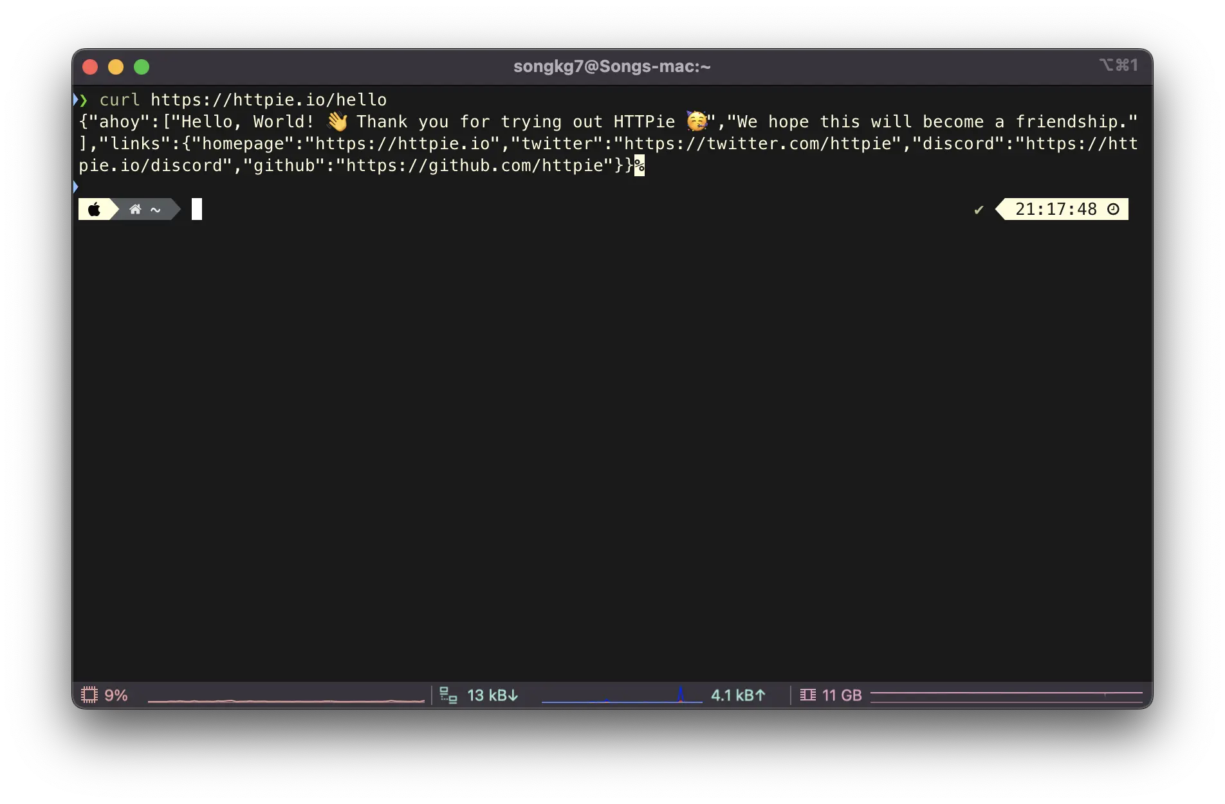Maximize the window with green button
1225x804 pixels.
(x=142, y=67)
